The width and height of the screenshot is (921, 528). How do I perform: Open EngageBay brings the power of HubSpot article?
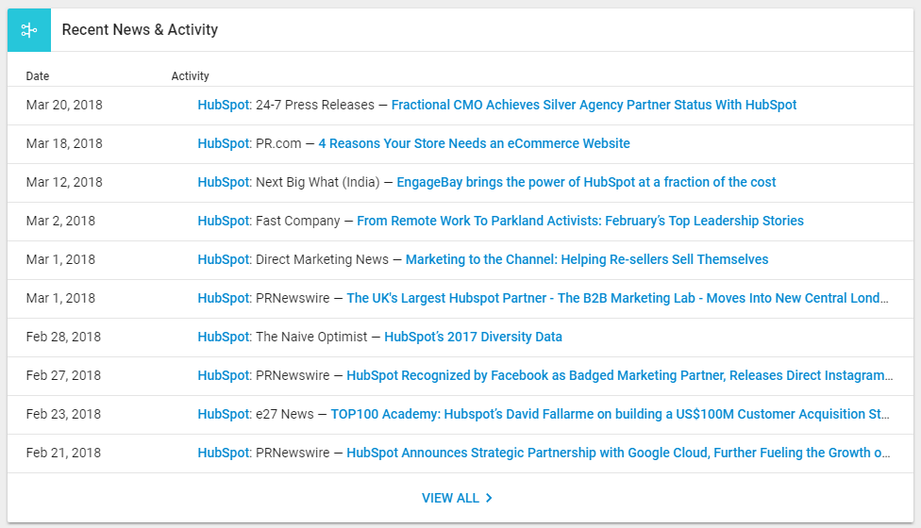coord(586,183)
